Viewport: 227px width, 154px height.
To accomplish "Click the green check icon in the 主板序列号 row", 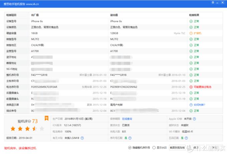I will (191, 81).
